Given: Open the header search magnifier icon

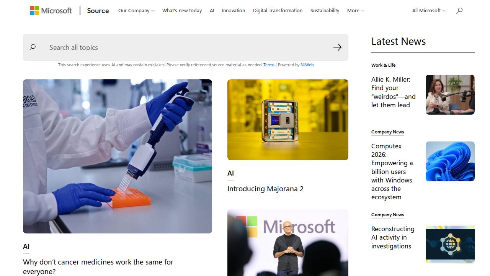Looking at the screenshot, I should (x=459, y=11).
